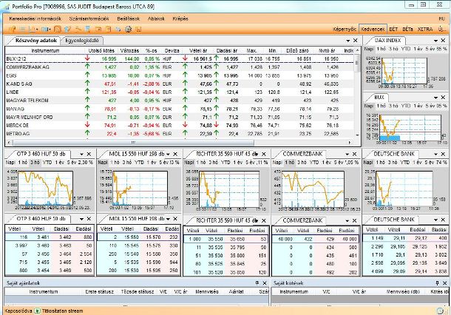
Task: Click the Képernyők button
Action: pyautogui.click(x=345, y=30)
